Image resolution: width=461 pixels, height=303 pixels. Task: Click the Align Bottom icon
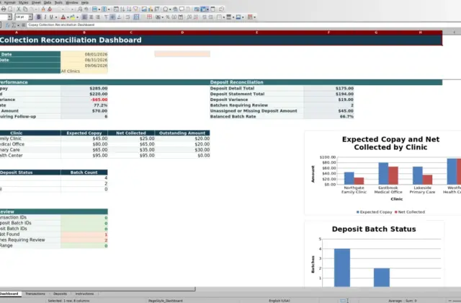click(120, 17)
